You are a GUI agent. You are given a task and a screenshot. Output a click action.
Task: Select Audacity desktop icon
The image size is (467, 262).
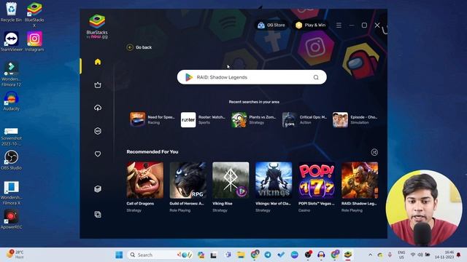pos(12,101)
